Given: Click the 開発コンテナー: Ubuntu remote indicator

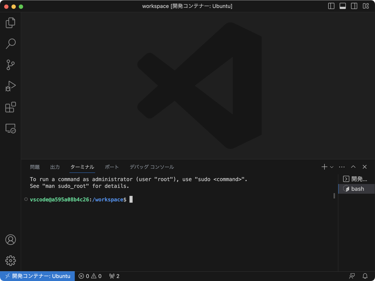Looking at the screenshot, I should [x=37, y=276].
